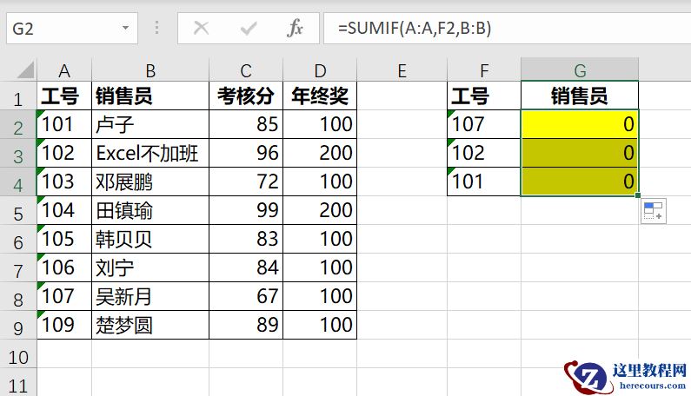Select cell F3 with 102
Screen dimensions: 691x396
(x=484, y=153)
